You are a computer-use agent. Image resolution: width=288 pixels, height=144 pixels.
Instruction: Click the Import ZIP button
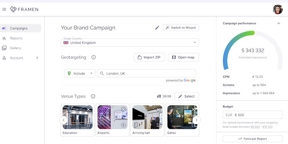(x=149, y=57)
